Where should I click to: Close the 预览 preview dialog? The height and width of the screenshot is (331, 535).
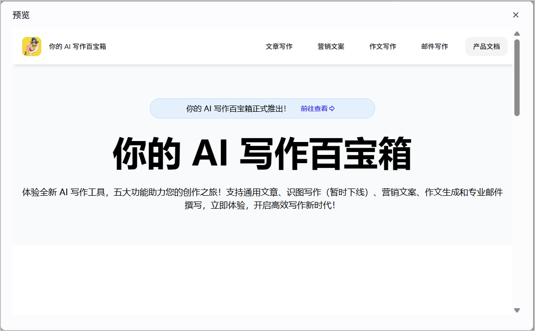click(x=516, y=15)
